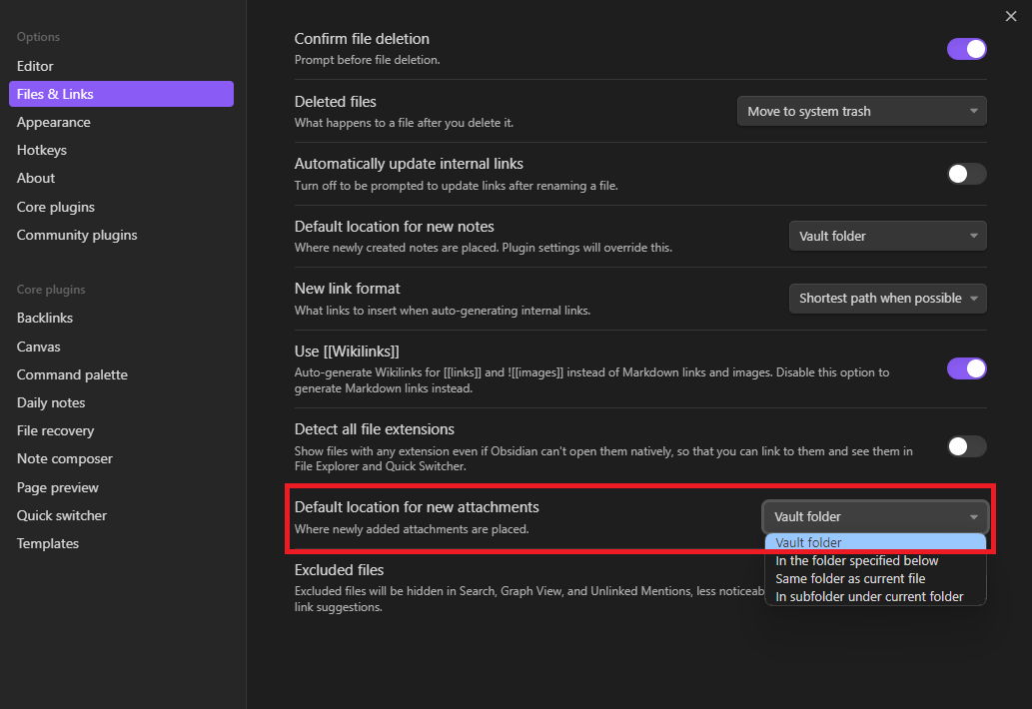Click Where newly added attachments are placed text
This screenshot has width=1032, height=709.
tap(412, 529)
